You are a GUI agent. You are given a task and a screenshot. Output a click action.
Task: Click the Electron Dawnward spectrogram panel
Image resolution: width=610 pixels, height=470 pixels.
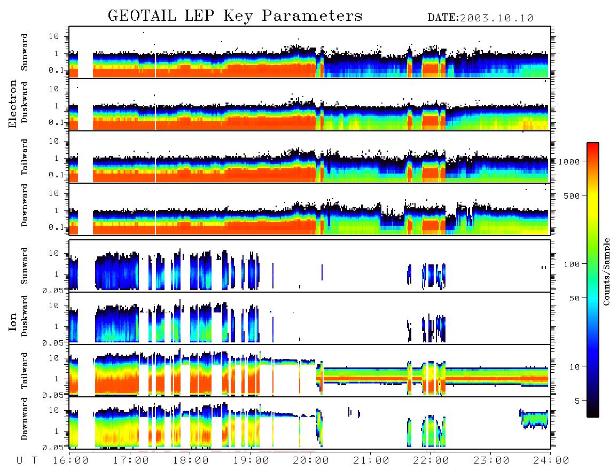310,209
